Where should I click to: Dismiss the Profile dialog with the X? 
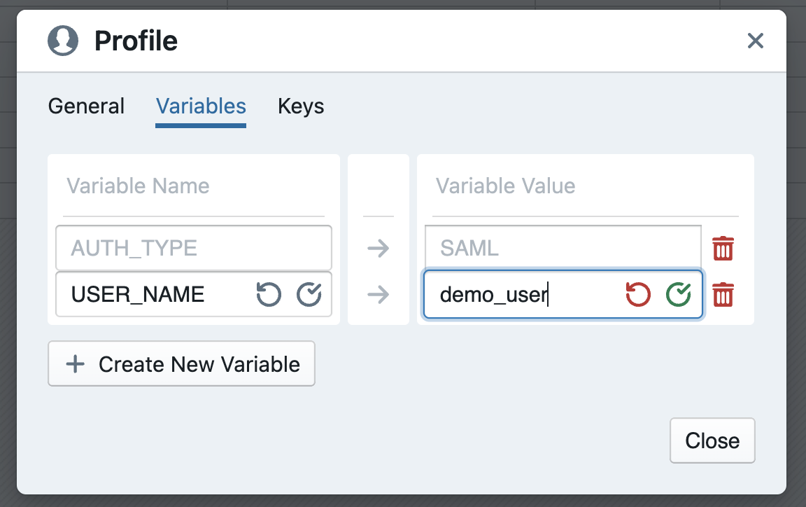[755, 41]
